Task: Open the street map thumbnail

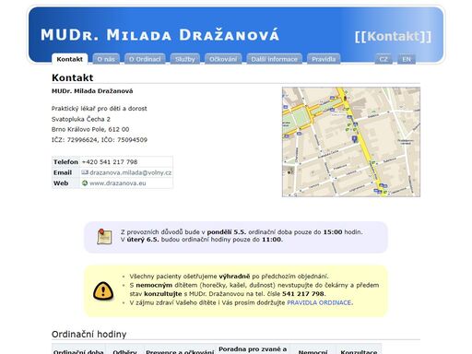Action: [351, 142]
